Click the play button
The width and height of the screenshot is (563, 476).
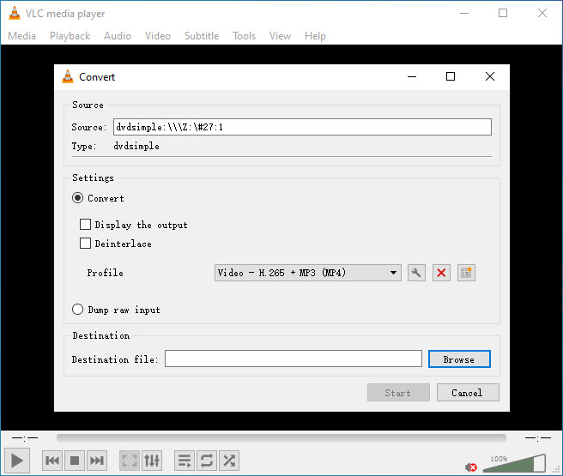[17, 461]
